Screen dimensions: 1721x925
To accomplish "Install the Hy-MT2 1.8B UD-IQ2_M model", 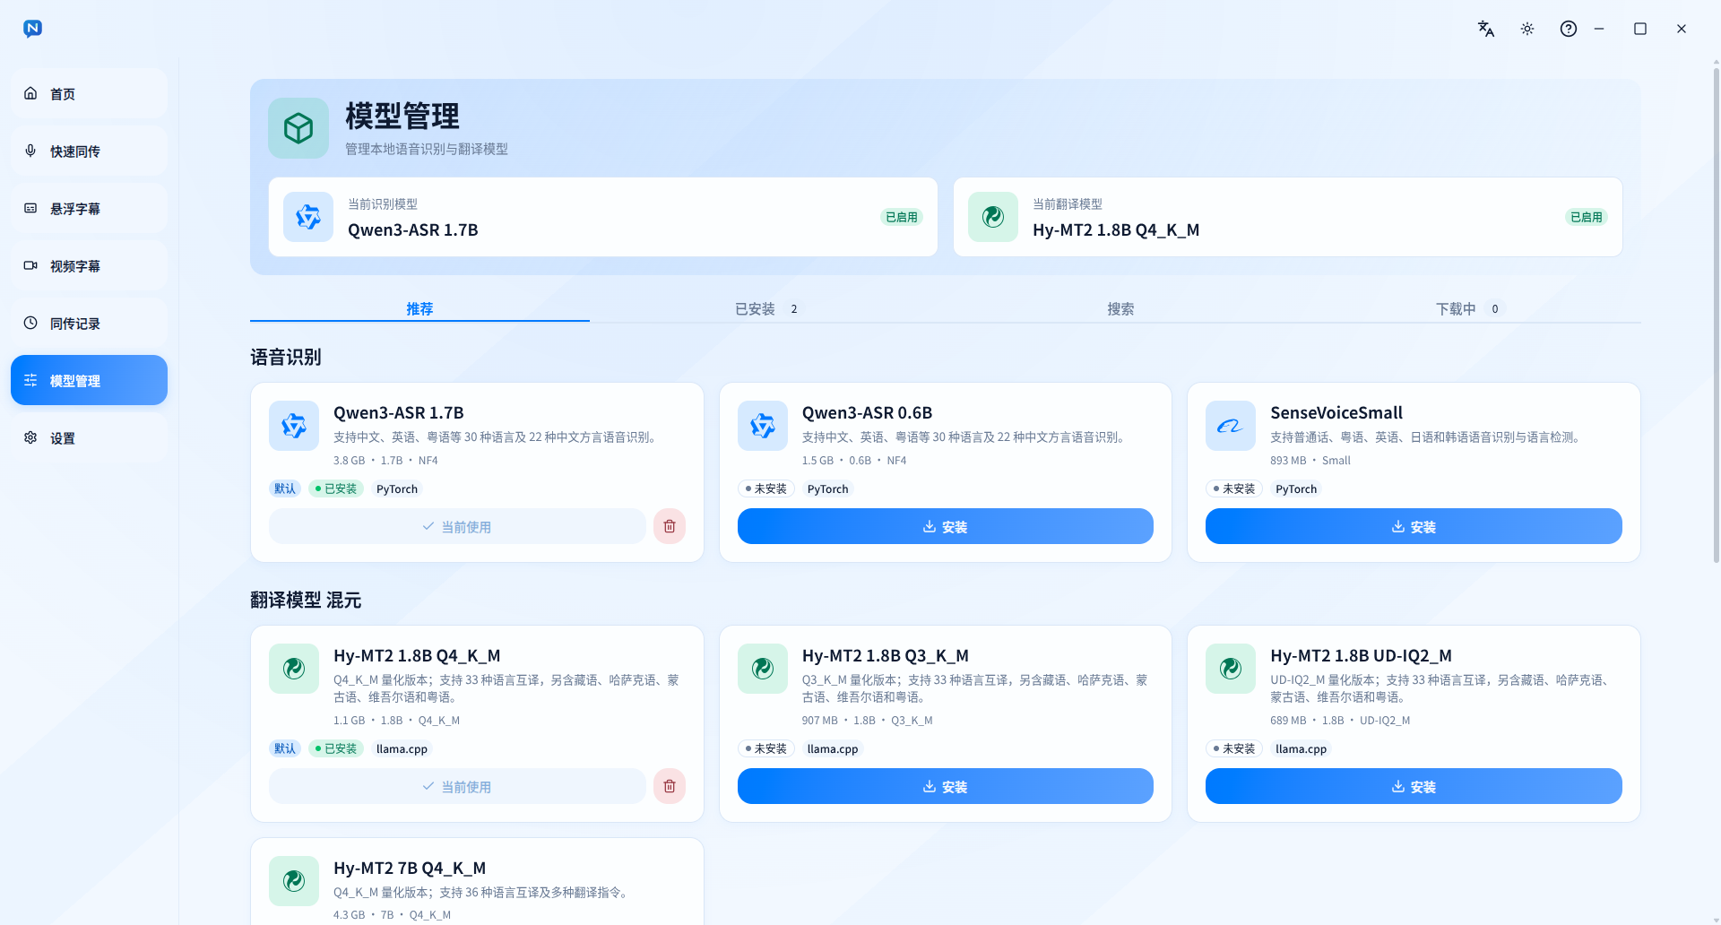I will tap(1414, 786).
